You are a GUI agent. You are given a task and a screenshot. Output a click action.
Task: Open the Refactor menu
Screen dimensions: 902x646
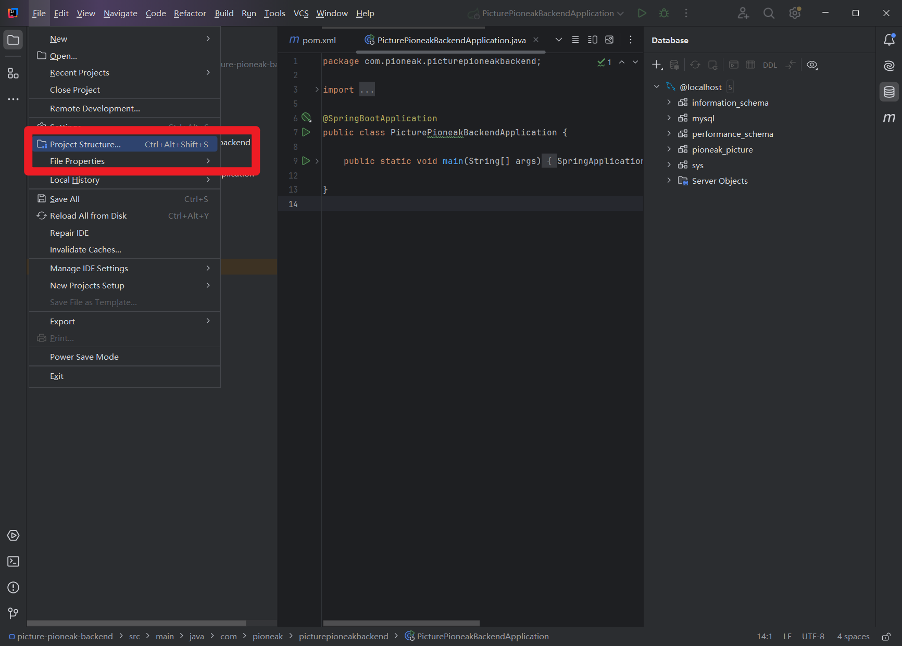[x=190, y=13]
